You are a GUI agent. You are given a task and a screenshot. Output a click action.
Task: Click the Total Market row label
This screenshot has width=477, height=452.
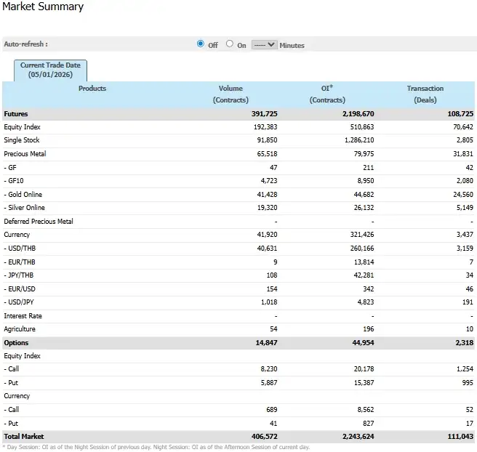(23, 437)
